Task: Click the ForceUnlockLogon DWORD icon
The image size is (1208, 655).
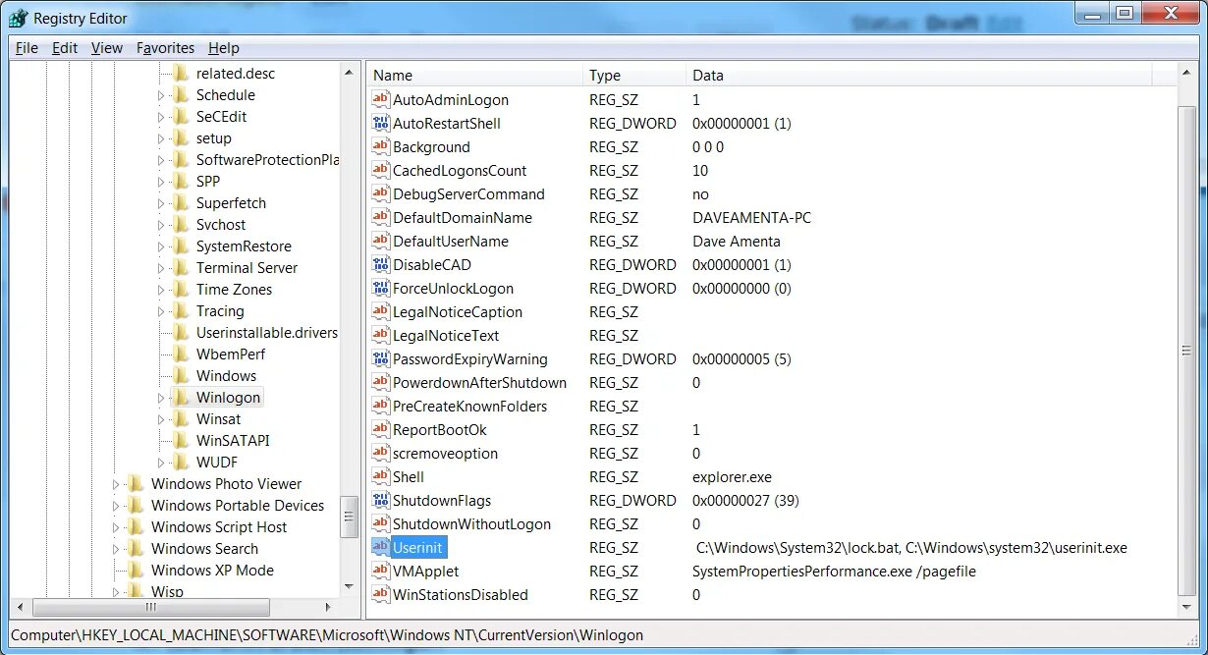Action: (x=381, y=288)
